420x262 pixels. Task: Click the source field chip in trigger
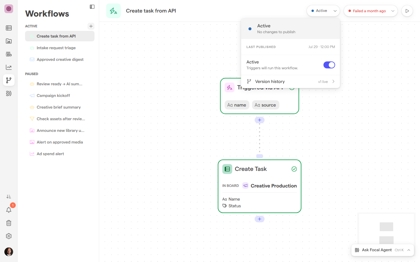click(265, 105)
